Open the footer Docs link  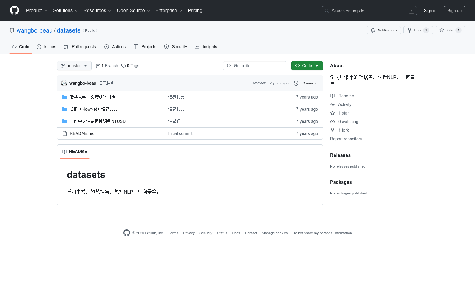pyautogui.click(x=236, y=233)
